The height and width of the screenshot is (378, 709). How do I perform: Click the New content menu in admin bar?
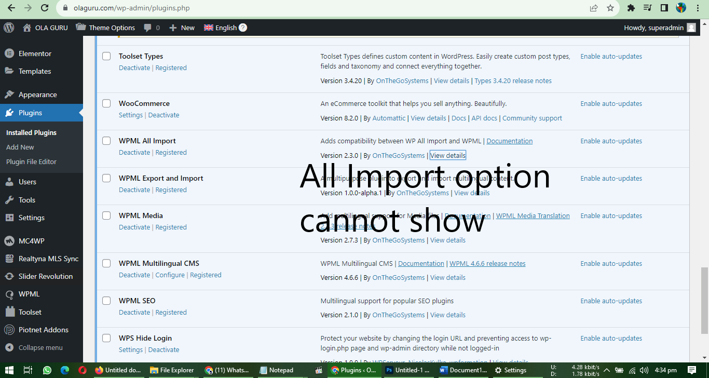182,28
